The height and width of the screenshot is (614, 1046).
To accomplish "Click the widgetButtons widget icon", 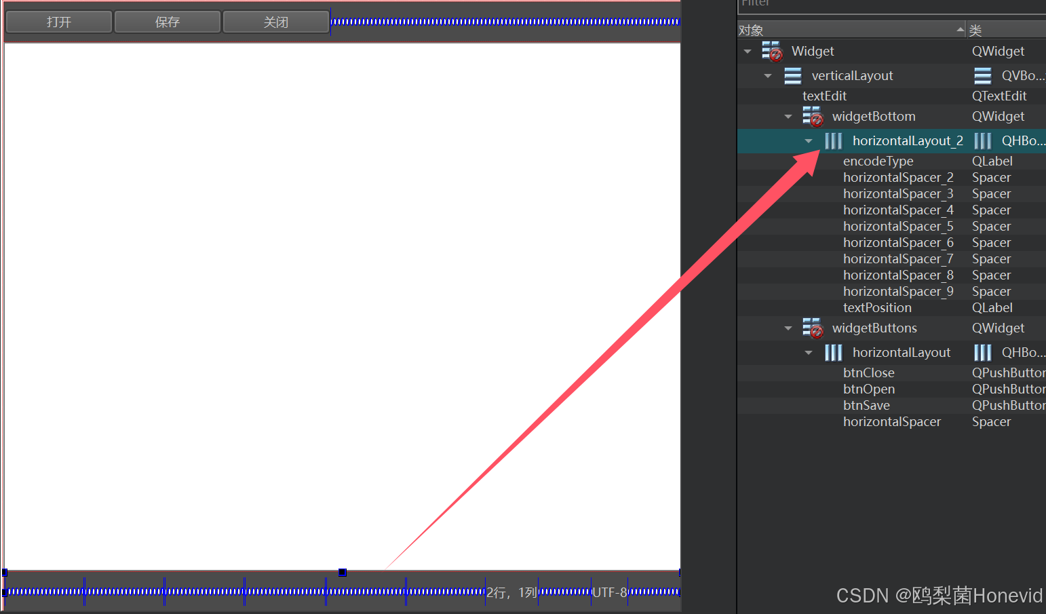I will tap(813, 328).
